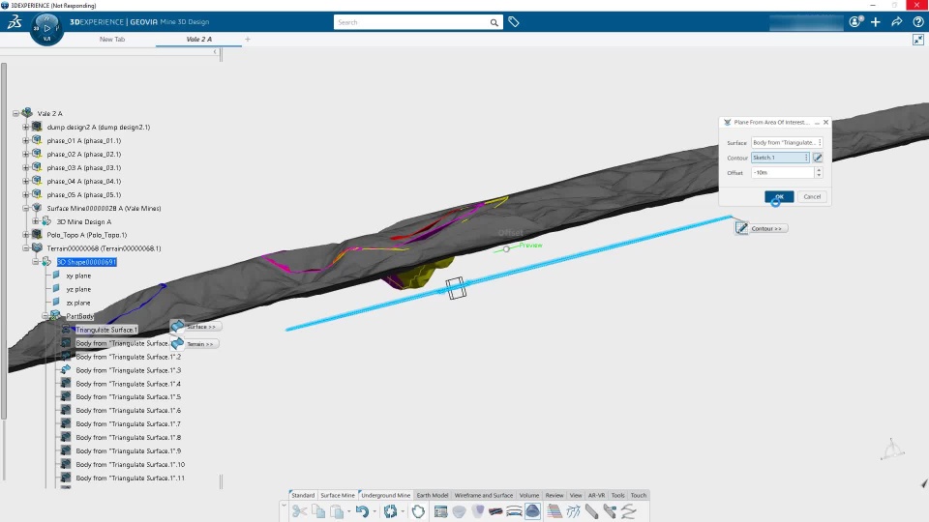Open the Paste options dropdown arrow
The image size is (929, 522).
pyautogui.click(x=348, y=511)
